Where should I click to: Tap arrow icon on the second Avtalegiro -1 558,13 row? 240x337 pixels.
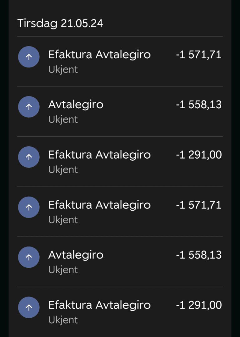click(x=29, y=257)
